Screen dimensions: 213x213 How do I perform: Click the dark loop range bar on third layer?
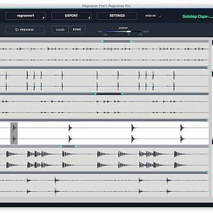pos(109,94)
